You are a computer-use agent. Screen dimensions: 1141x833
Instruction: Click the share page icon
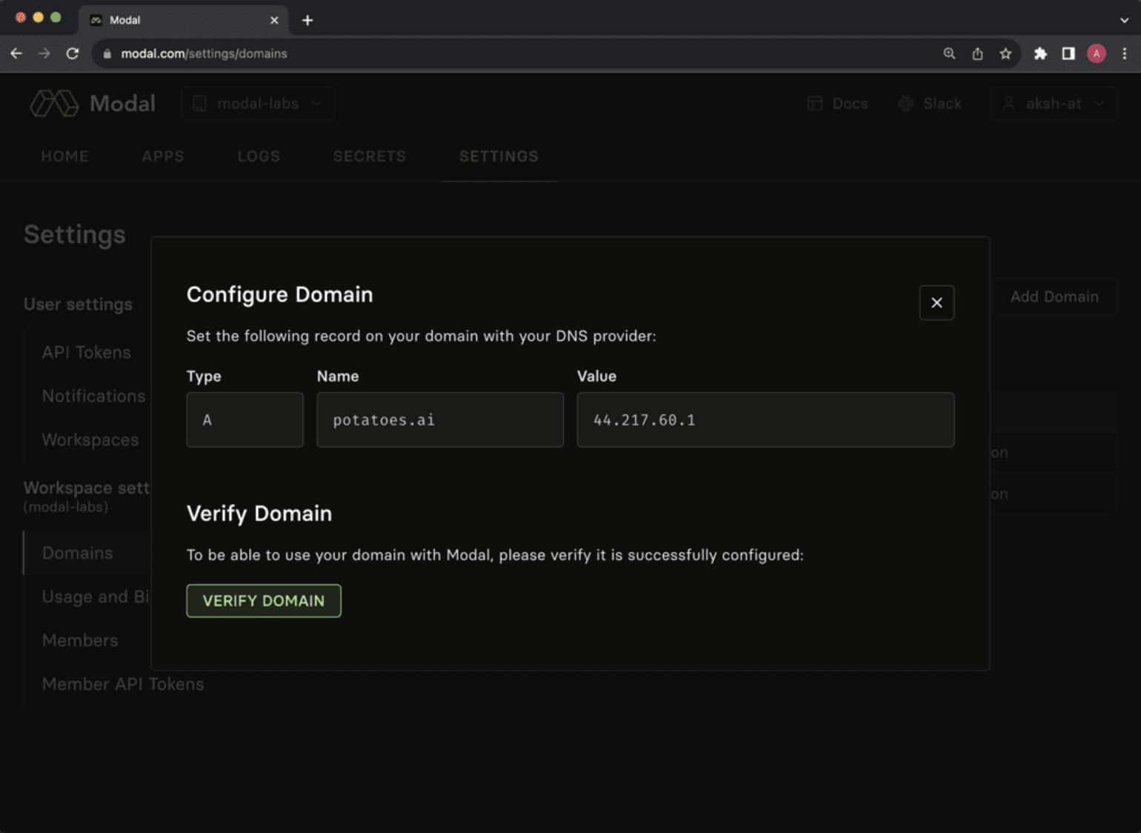click(x=977, y=53)
